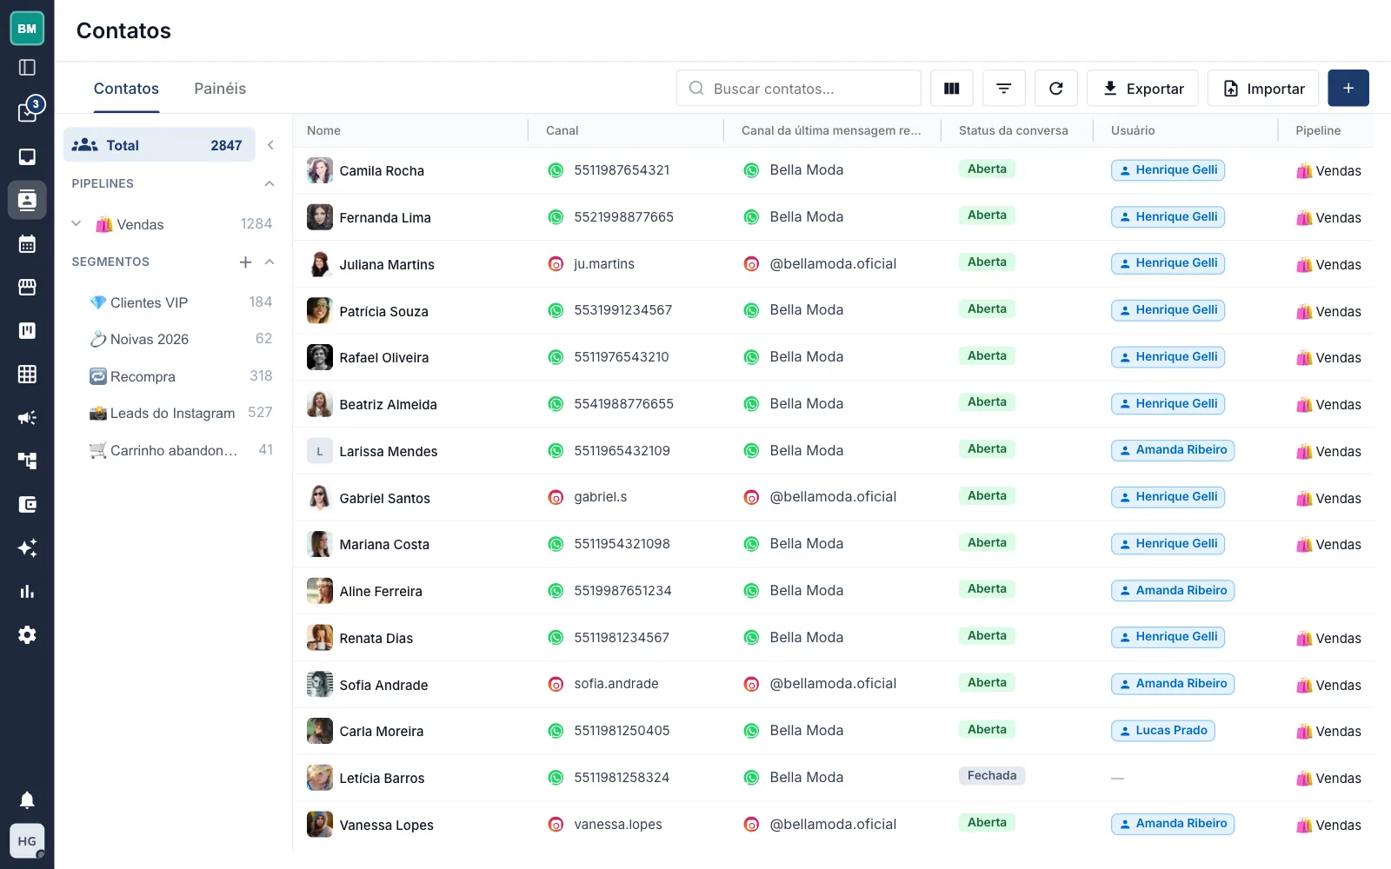Collapse the SEGMENTOS section
The image size is (1391, 869).
[270, 262]
